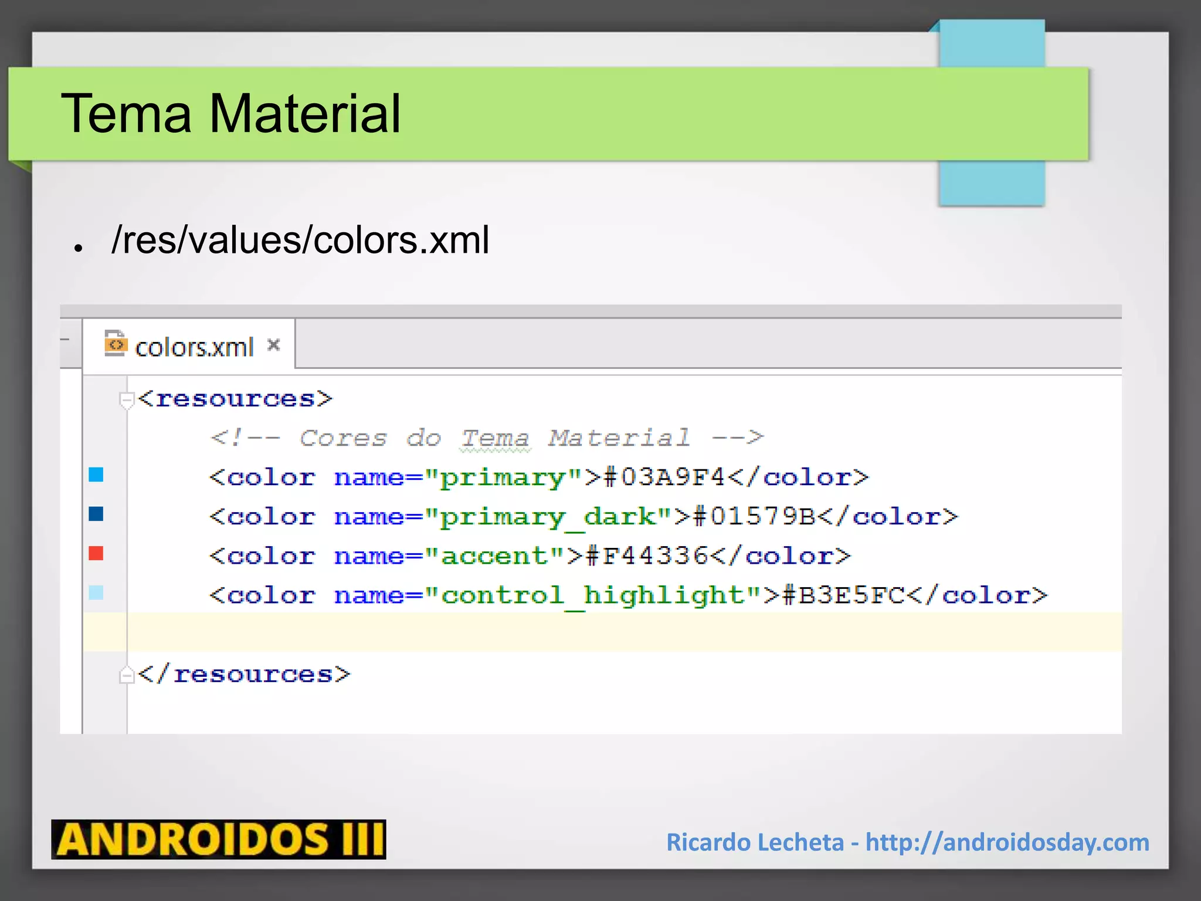Click the "control_highlight" attribute value
The height and width of the screenshot is (901, 1201).
(593, 596)
